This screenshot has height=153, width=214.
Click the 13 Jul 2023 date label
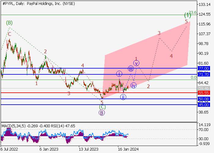88,149
